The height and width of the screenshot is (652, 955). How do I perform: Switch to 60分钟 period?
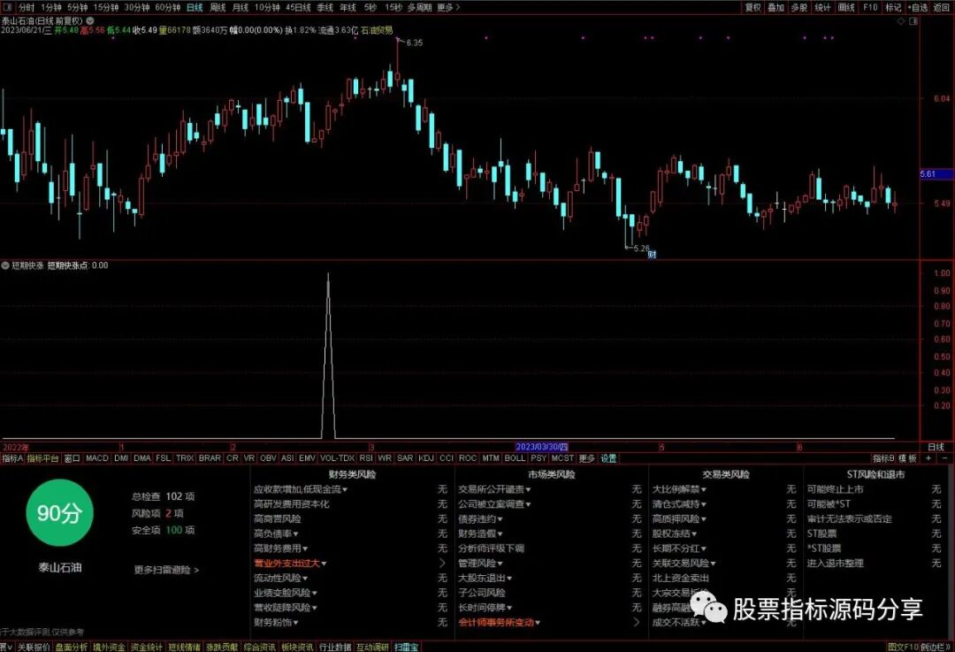[x=167, y=7]
